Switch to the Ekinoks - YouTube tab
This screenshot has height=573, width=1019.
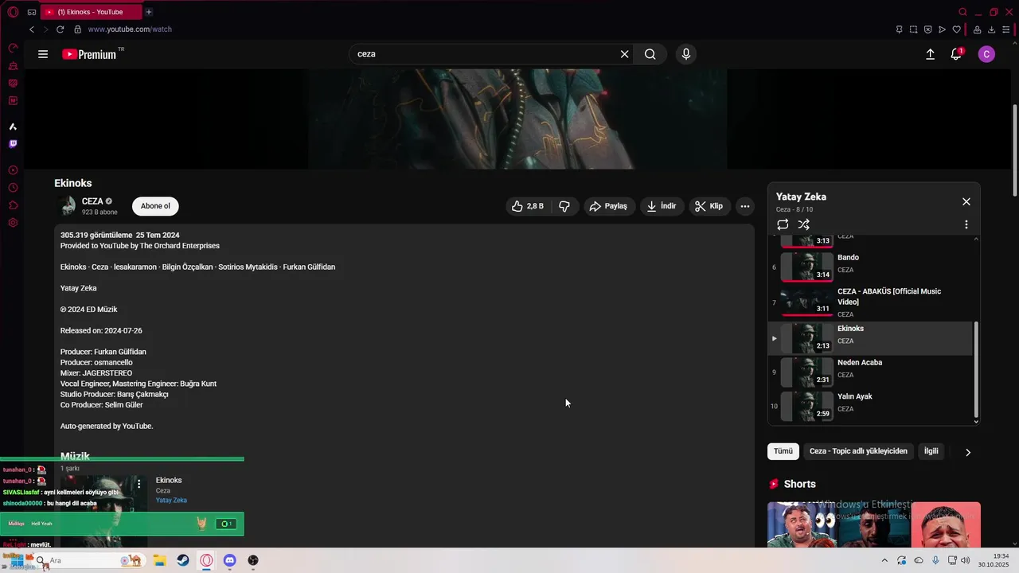[x=90, y=12]
